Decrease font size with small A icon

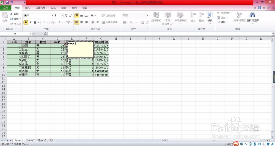click(70, 15)
